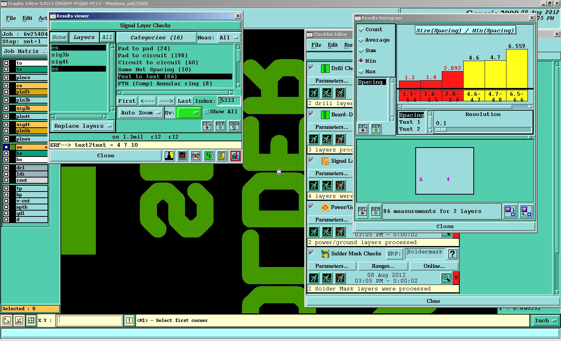Click the Index input field
The image size is (561, 341).
229,101
